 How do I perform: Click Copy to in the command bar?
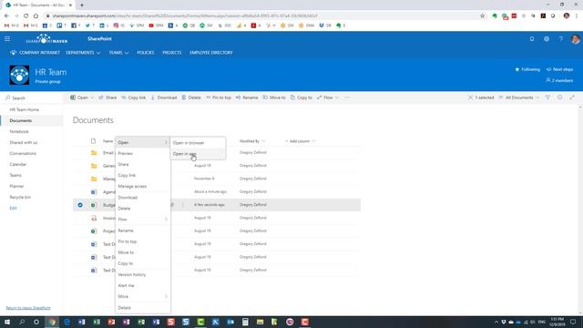coord(302,97)
